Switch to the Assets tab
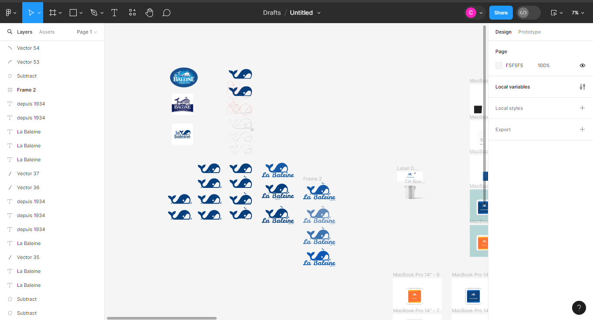This screenshot has width=593, height=320. 47,32
